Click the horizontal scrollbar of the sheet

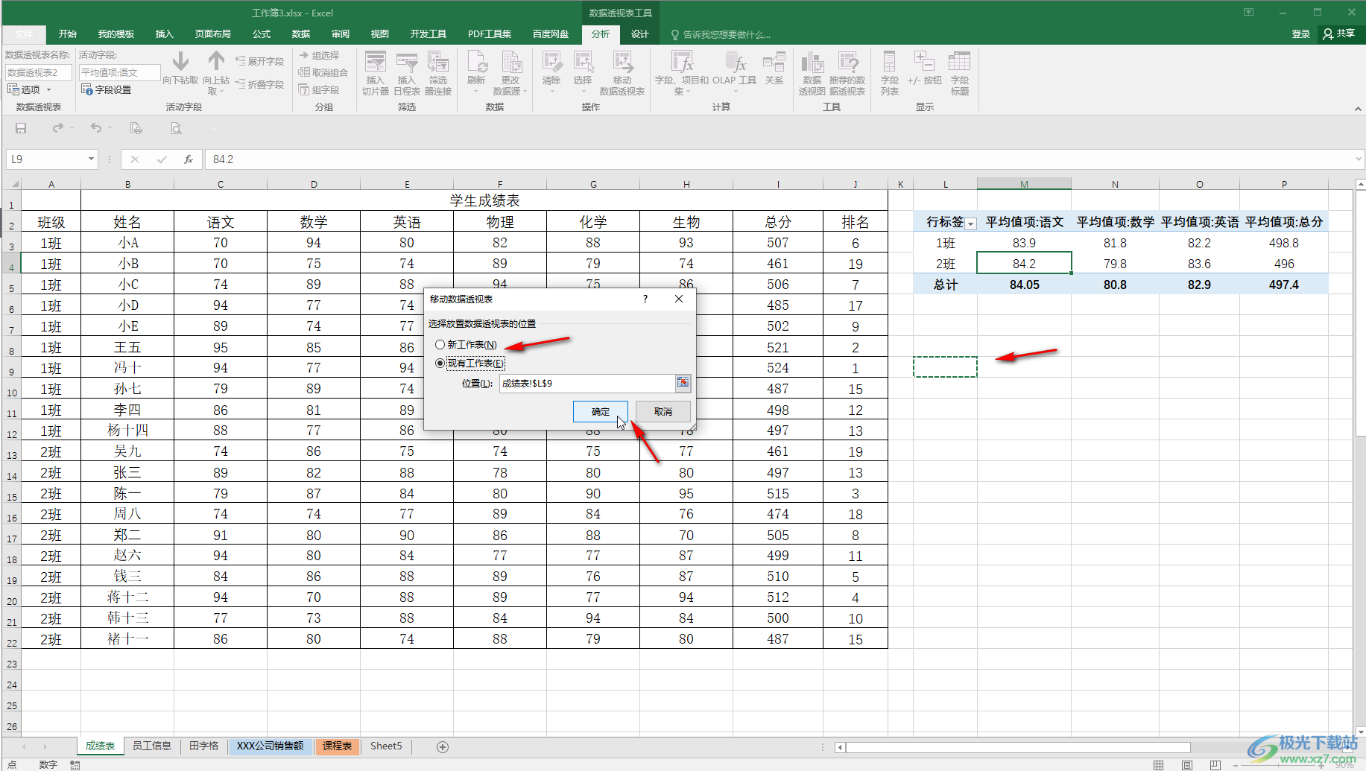coord(1017,746)
